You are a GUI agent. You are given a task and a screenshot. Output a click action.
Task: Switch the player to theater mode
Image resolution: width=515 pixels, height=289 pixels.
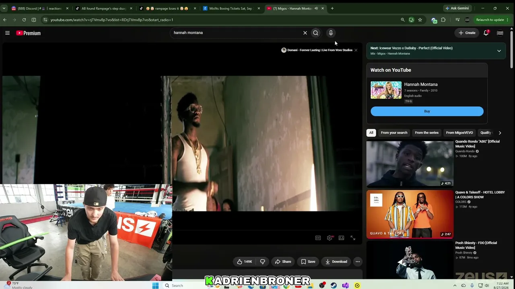(x=341, y=238)
